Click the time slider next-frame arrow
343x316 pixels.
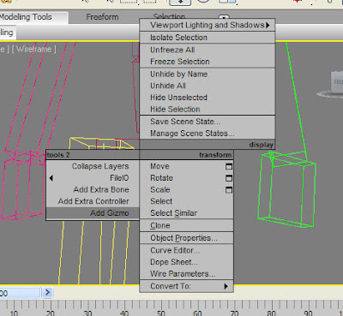click(x=48, y=293)
